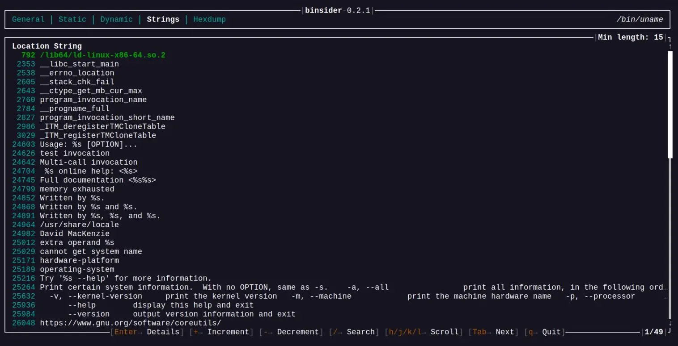Select the David MacKenzie string
678x346 pixels.
point(75,234)
